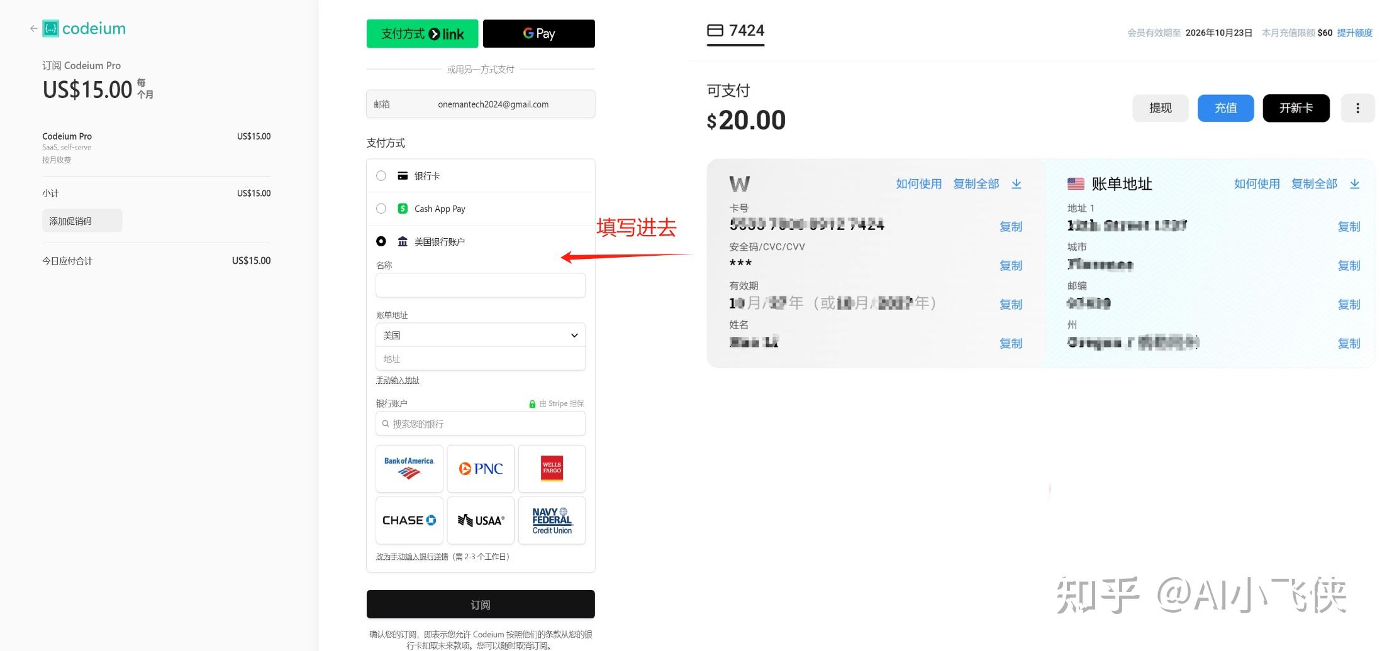The height and width of the screenshot is (651, 1382).
Task: Click the download icon beside card details
Action: point(1017,183)
